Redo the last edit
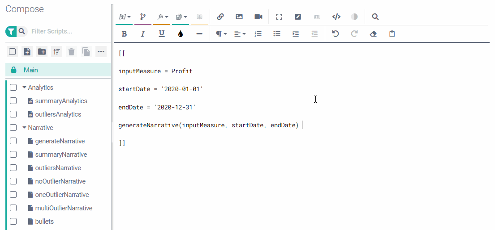This screenshot has width=495, height=230. [x=354, y=33]
